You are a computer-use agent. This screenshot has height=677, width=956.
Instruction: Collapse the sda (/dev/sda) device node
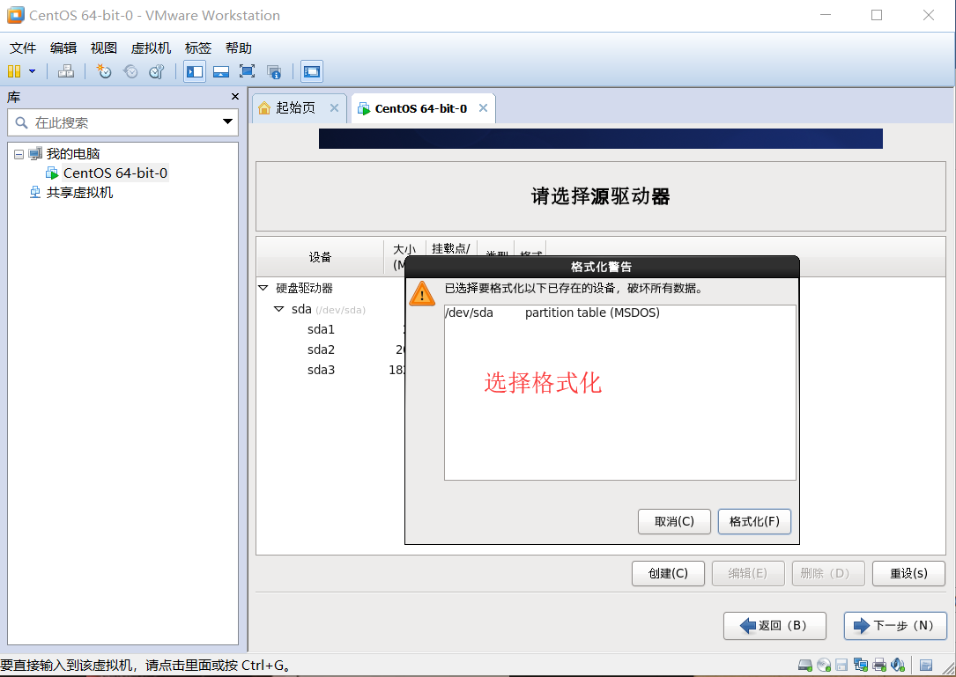[x=279, y=309]
